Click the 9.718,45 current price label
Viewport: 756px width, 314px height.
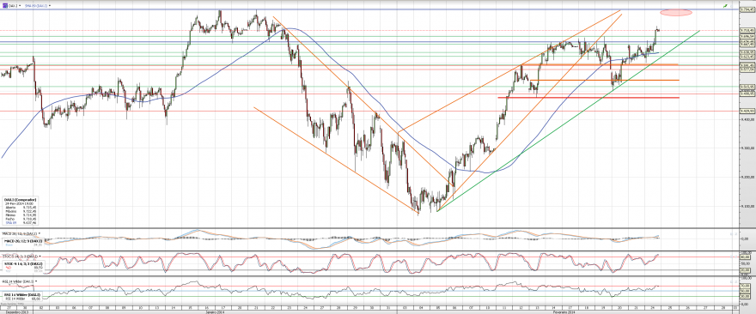pos(747,30)
